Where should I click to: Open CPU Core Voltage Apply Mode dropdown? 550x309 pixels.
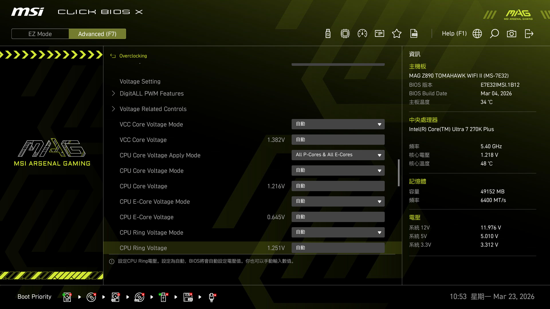click(338, 155)
